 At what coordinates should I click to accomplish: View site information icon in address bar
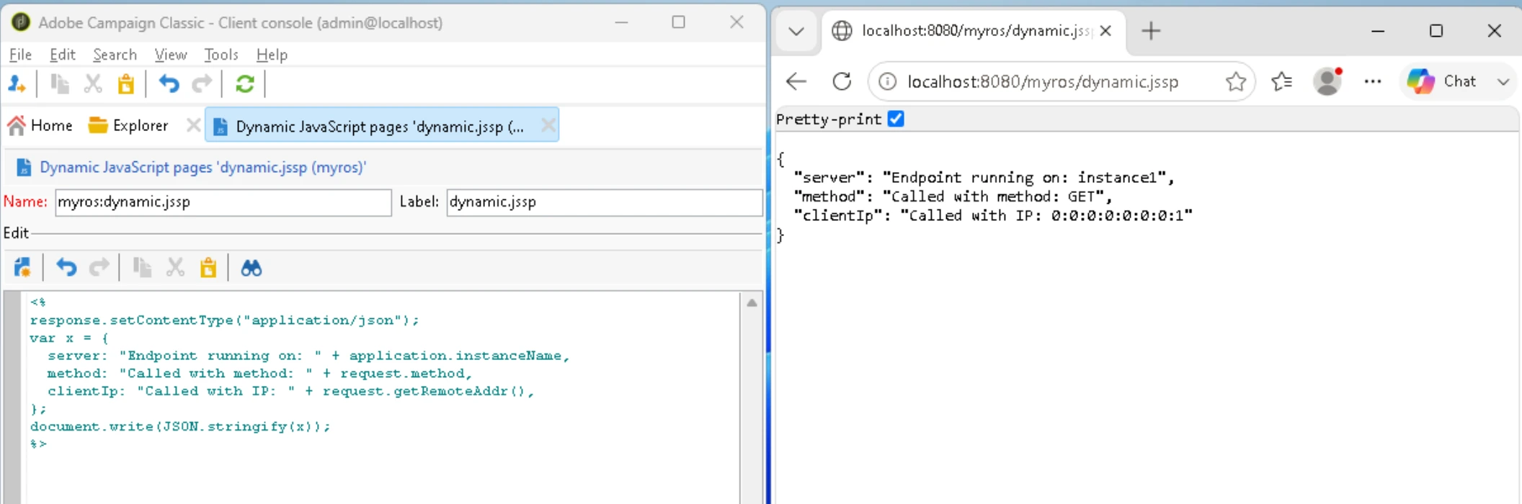click(888, 81)
